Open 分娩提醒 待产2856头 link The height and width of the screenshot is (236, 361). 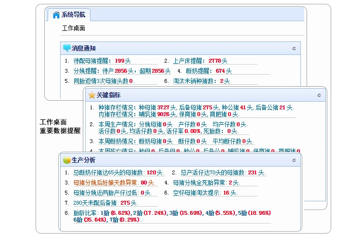pos(122,71)
